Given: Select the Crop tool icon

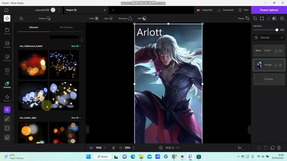Looking at the screenshot, I should click(255, 18).
